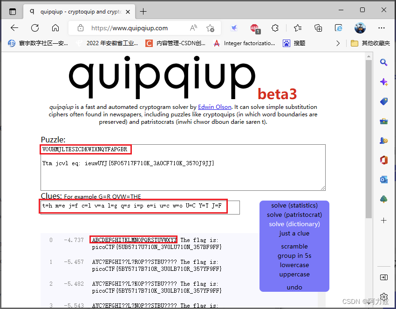Viewport: 396px width, 309px height.
Task: Click the page vertical scrollbar thumb
Action: tap(369, 139)
